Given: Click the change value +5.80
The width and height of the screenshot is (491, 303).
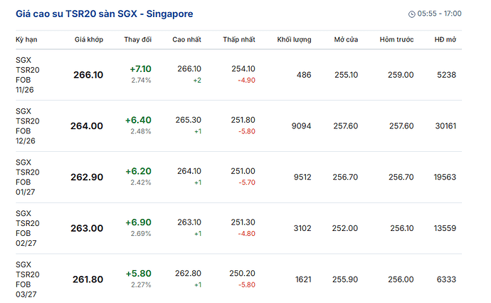Looking at the screenshot, I should pyautogui.click(x=139, y=274).
